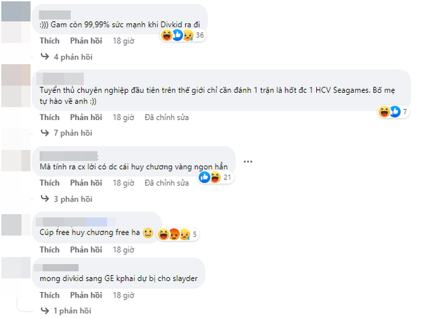The height and width of the screenshot is (318, 437).
Task: View reactions on the huy chương vàng comment
Action: pos(215,177)
